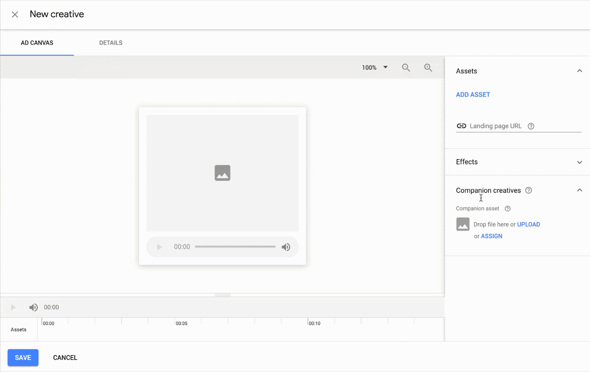Click the image placeholder in preview canvas
Image resolution: width=590 pixels, height=372 pixels.
pyautogui.click(x=222, y=173)
